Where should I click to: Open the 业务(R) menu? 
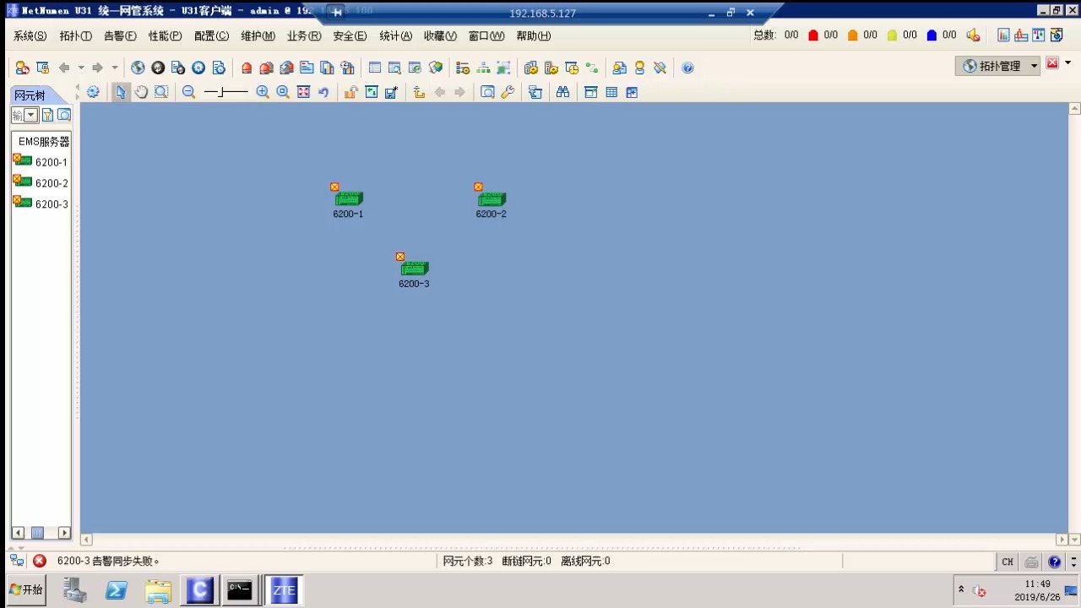[x=304, y=35]
